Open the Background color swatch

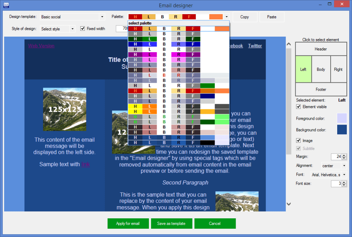342,130
